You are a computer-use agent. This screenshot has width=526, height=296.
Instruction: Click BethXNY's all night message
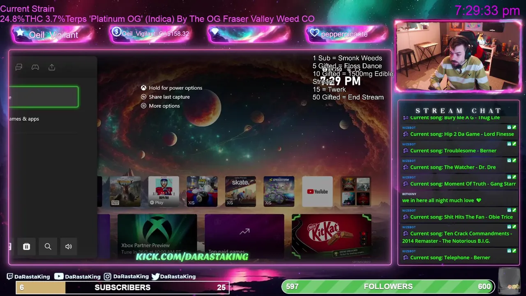(441, 200)
